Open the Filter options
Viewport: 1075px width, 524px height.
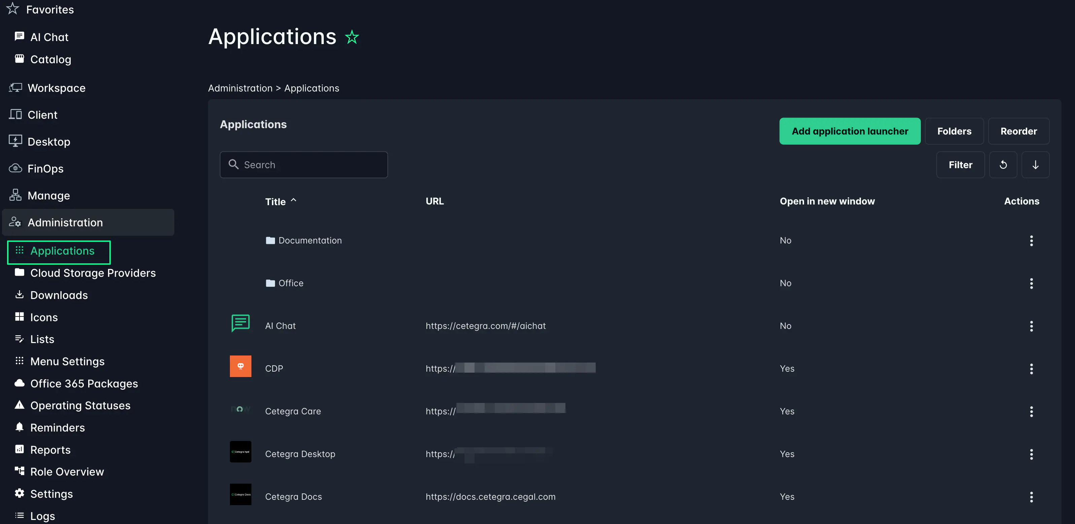(x=960, y=165)
